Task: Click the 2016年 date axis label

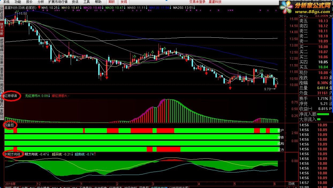Action: pos(10,184)
